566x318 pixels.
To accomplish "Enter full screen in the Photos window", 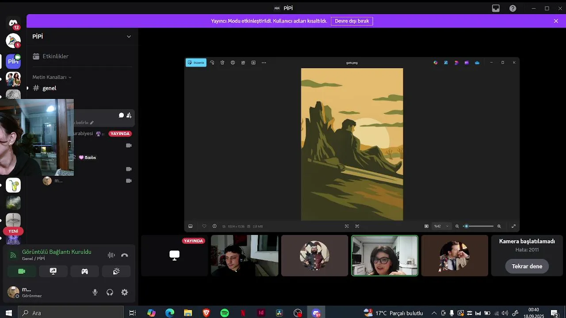I will point(513,226).
